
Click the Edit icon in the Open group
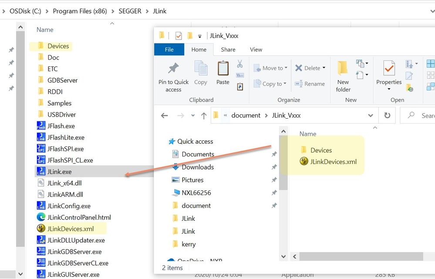[x=409, y=76]
